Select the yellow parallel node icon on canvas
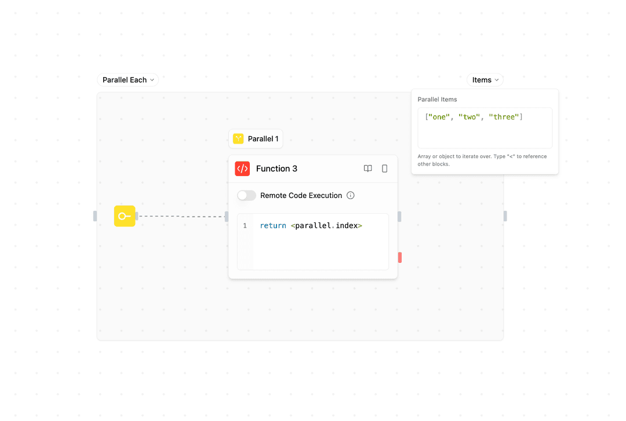The height and width of the screenshot is (421, 626). pos(125,216)
